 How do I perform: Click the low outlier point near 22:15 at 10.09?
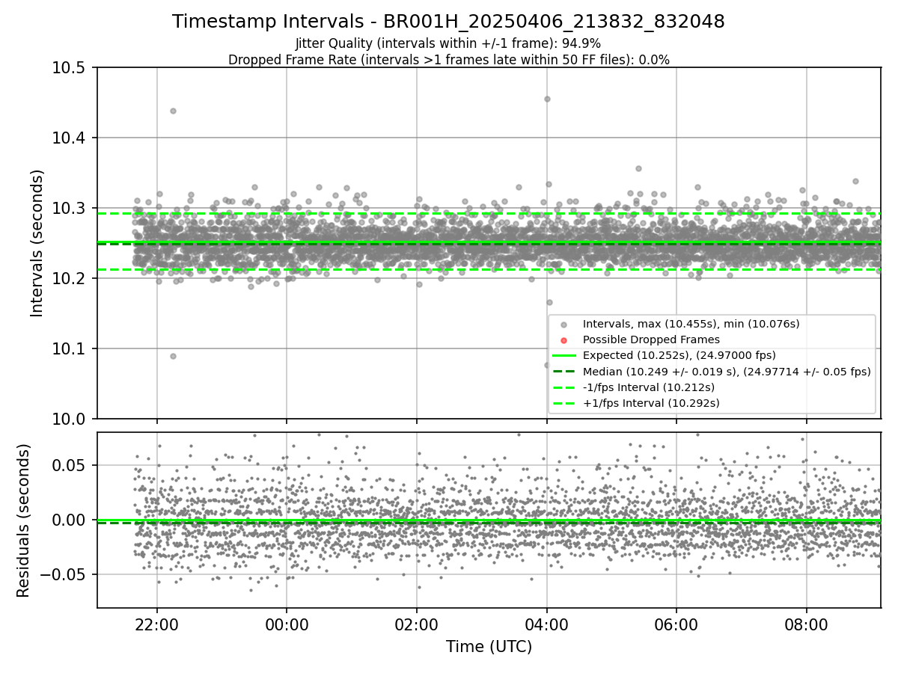click(173, 356)
